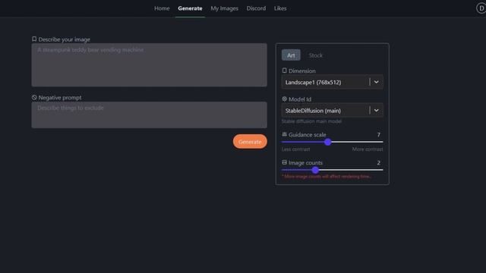Click the red image counts rendering time warning

(327, 177)
